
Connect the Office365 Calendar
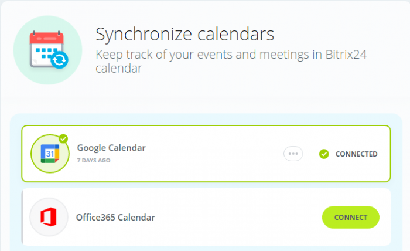coord(351,217)
